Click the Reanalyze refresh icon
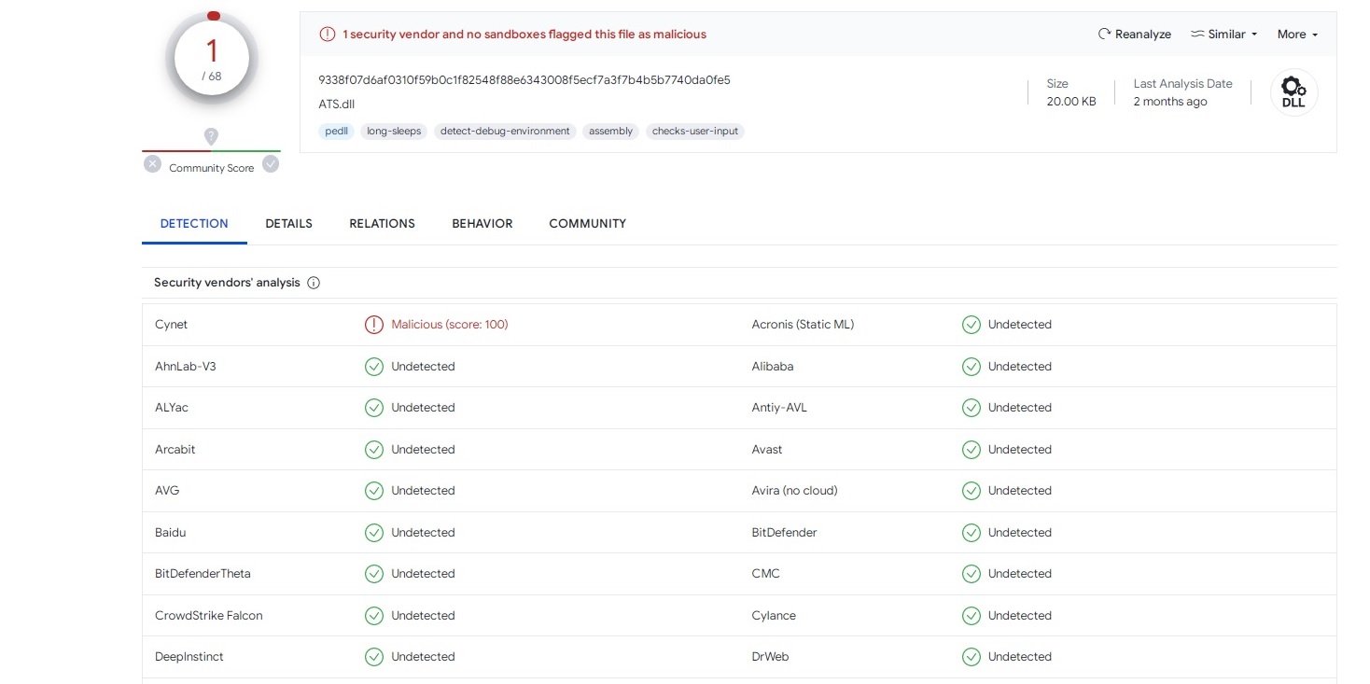This screenshot has width=1370, height=684. 1104,34
